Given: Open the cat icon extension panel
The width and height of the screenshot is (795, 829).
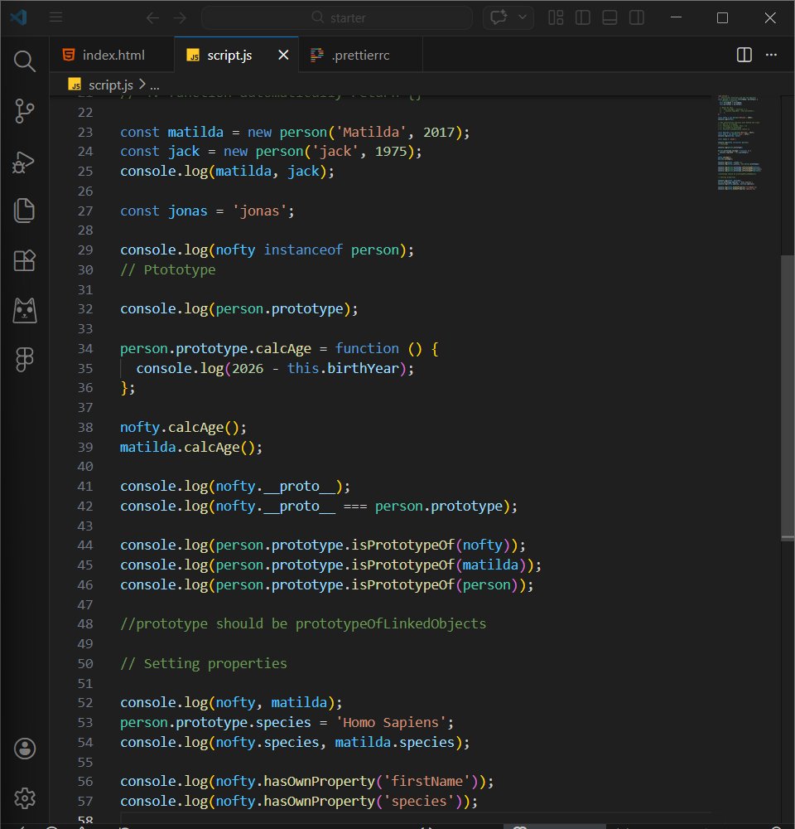Looking at the screenshot, I should [25, 310].
